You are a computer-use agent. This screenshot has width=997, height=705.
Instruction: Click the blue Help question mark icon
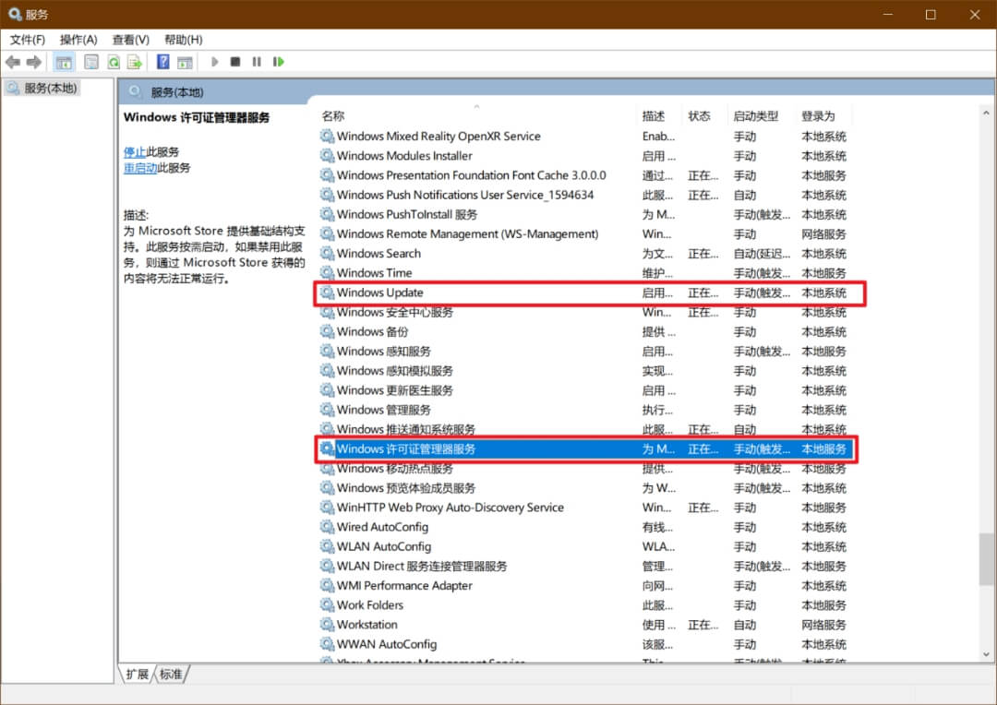tap(162, 62)
